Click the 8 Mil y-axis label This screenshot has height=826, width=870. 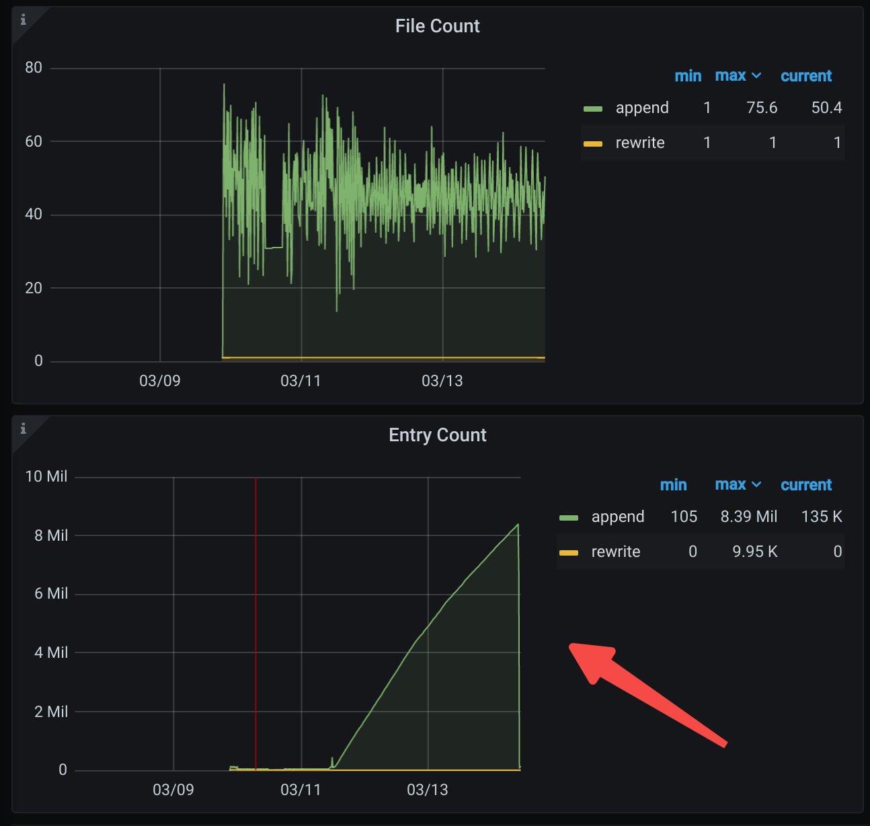51,535
